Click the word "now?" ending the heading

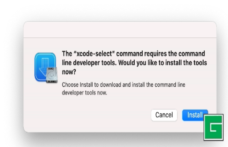69,72
